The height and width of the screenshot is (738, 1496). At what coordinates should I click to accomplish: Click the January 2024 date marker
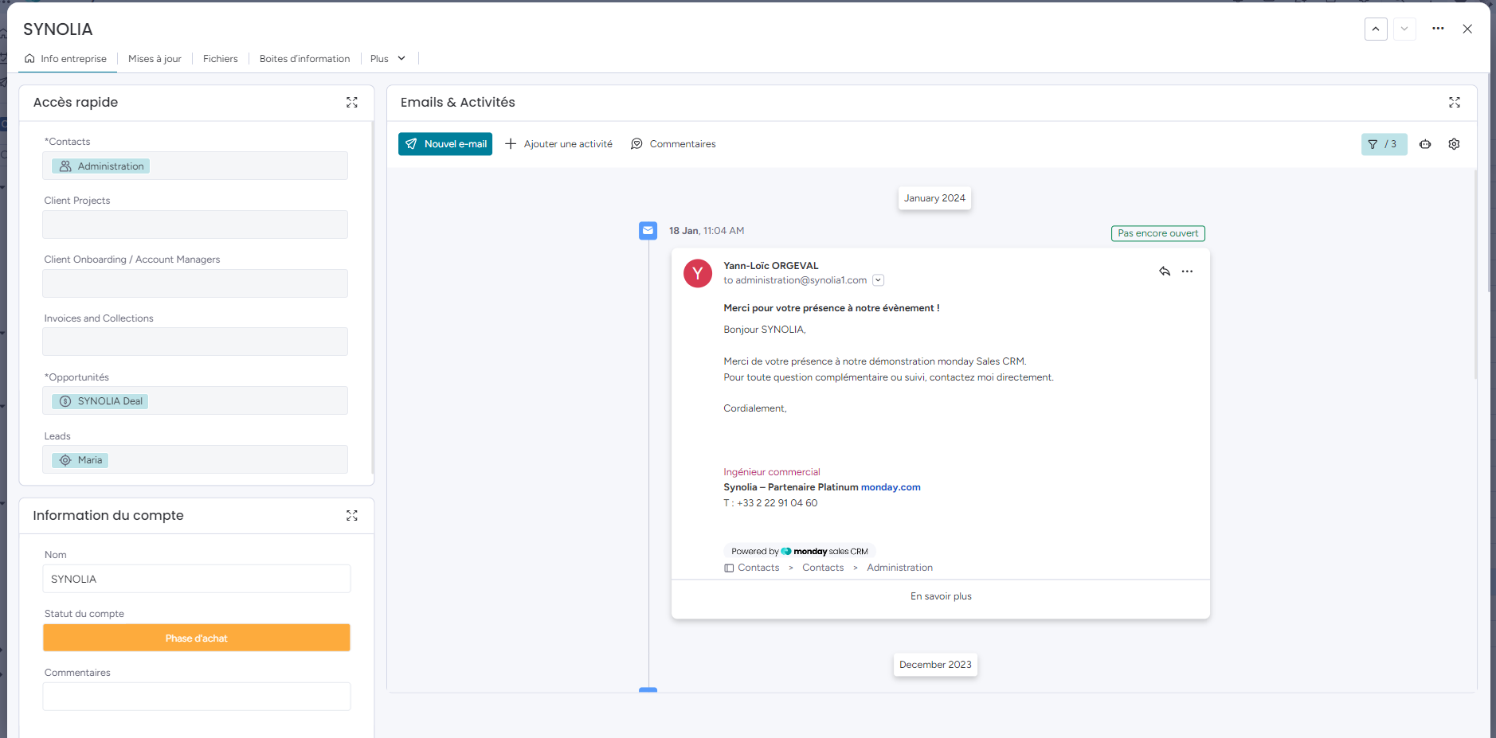click(934, 198)
